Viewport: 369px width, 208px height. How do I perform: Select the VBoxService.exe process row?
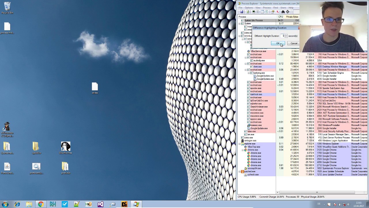click(303, 51)
